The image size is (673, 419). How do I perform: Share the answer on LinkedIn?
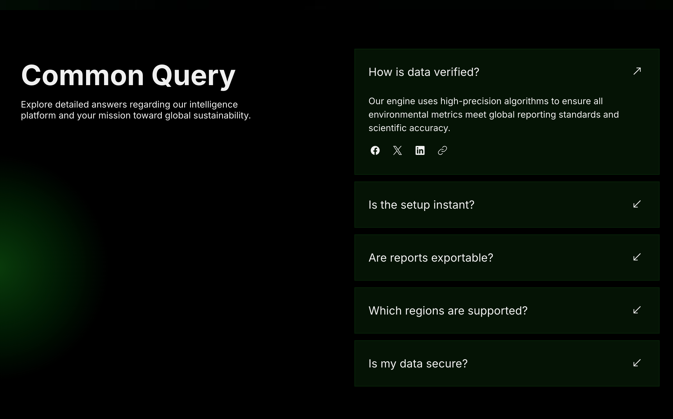pos(420,150)
